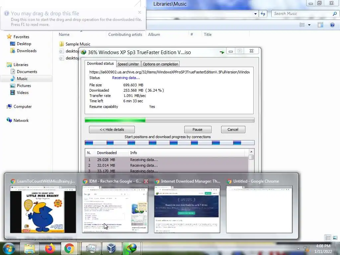Launch Firefox from the taskbar
The width and height of the screenshot is (340, 255).
50,248
